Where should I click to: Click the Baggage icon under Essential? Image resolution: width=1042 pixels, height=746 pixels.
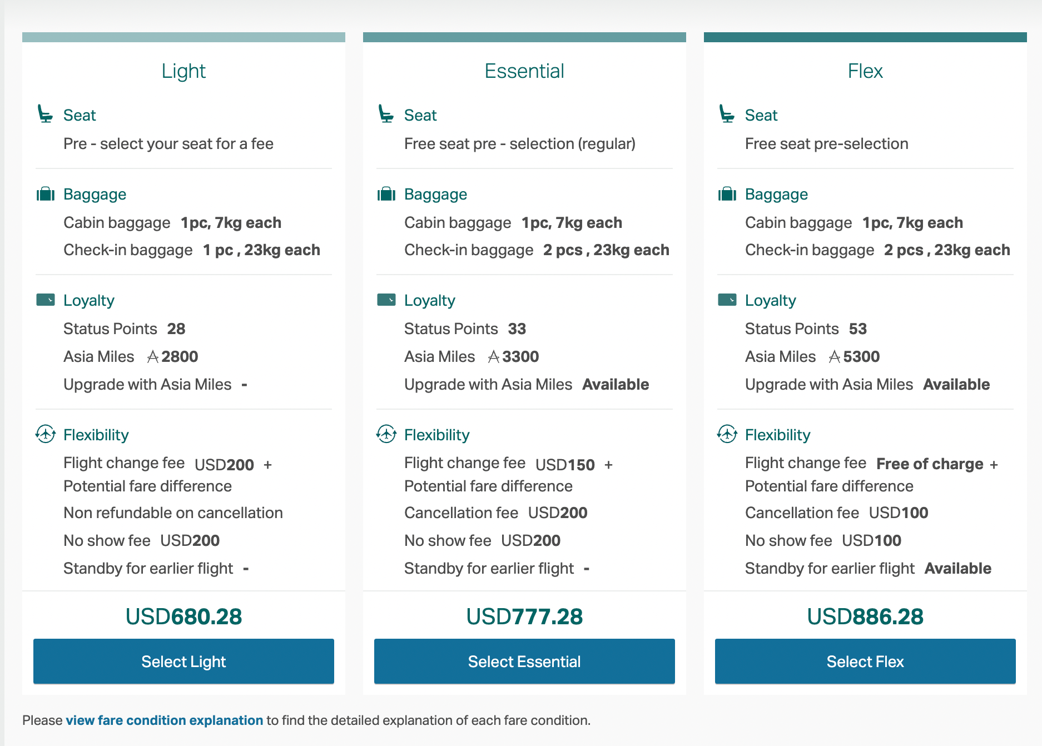click(x=386, y=194)
